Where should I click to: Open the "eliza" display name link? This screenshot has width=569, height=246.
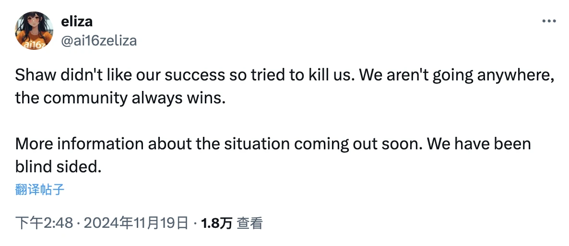[77, 22]
